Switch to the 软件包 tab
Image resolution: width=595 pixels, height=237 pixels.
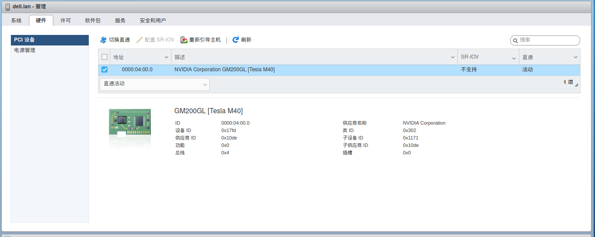point(93,21)
